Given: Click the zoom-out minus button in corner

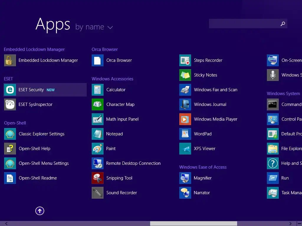Looking at the screenshot, I should pyautogui.click(x=300, y=224).
